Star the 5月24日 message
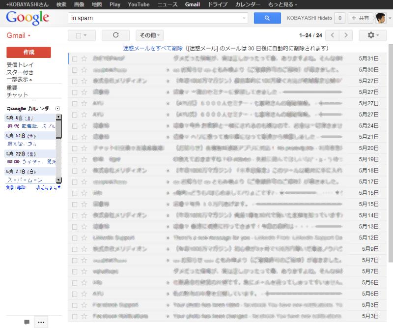Screen dimensions: 393x328 84,126
